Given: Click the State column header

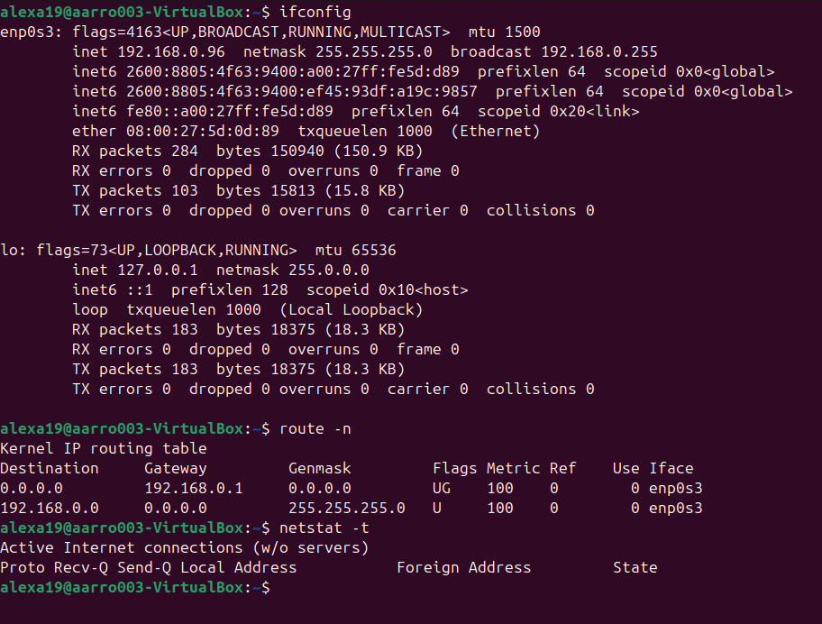Looking at the screenshot, I should (x=635, y=567).
